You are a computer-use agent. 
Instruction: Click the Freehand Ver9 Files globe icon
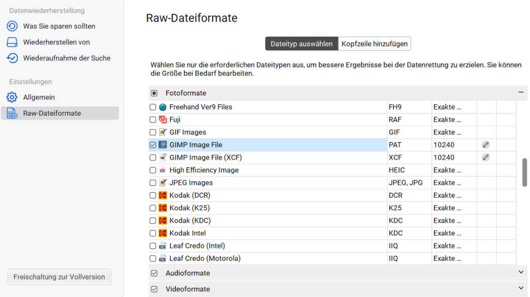163,107
